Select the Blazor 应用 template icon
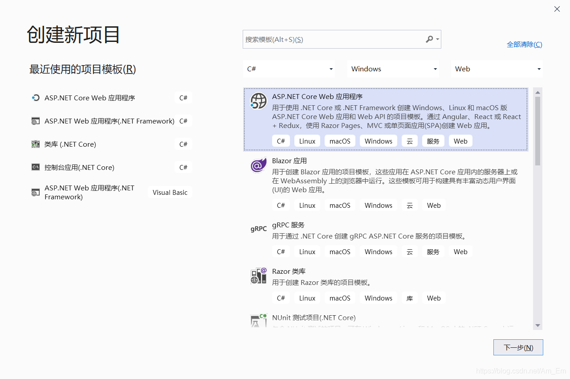The height and width of the screenshot is (379, 570). pos(258,165)
